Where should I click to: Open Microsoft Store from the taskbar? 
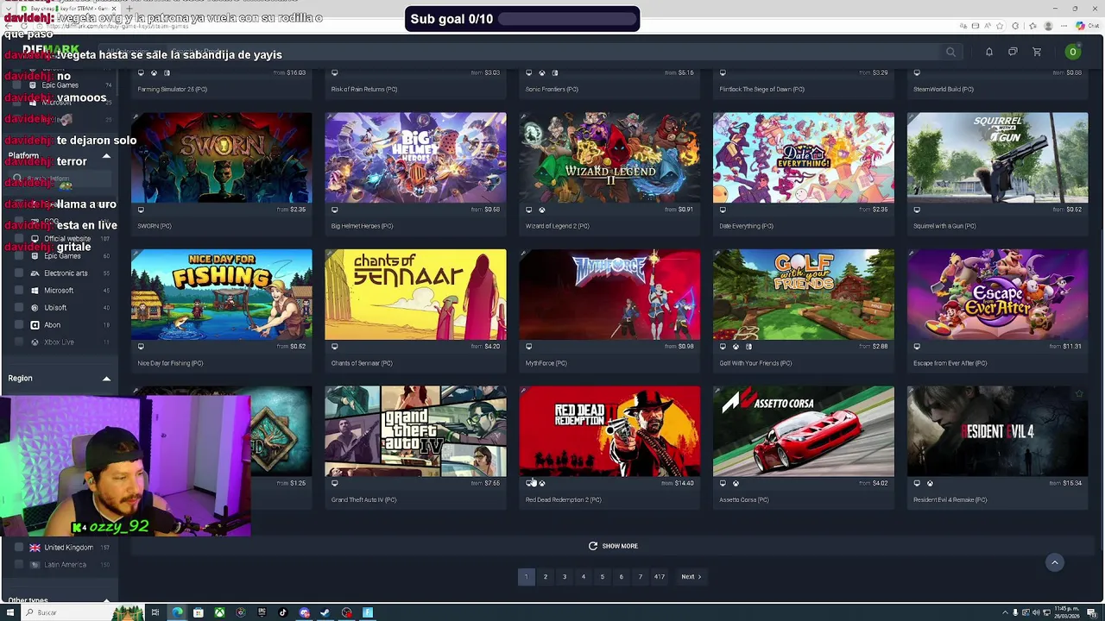199,613
